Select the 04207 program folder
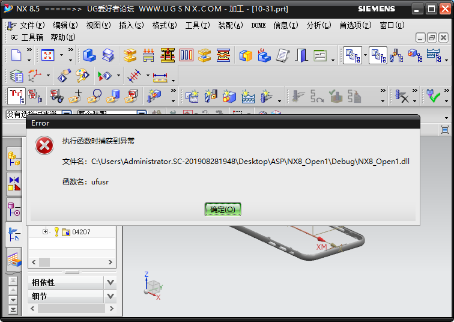The width and height of the screenshot is (454, 322). pos(76,232)
